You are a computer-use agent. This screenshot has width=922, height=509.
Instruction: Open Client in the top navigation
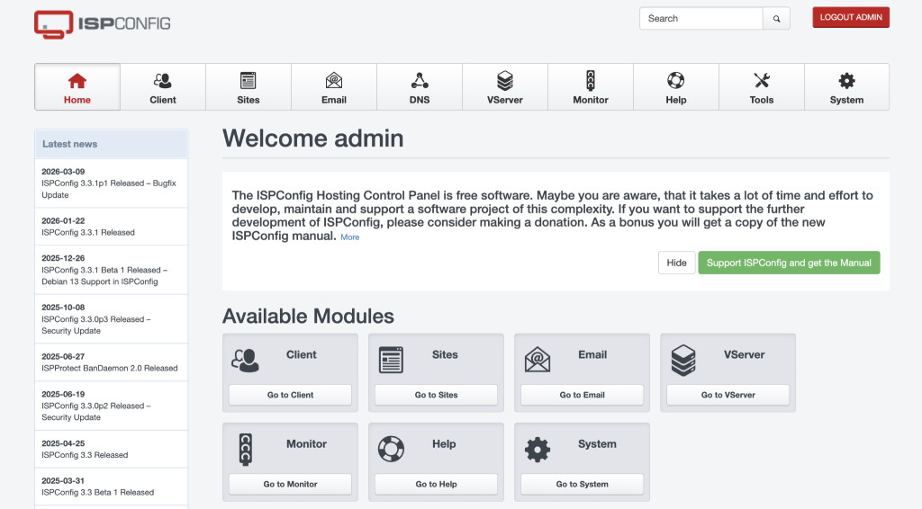[x=163, y=87]
